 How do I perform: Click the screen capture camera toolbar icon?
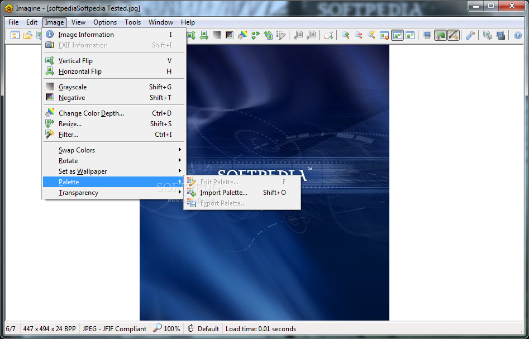click(x=501, y=35)
